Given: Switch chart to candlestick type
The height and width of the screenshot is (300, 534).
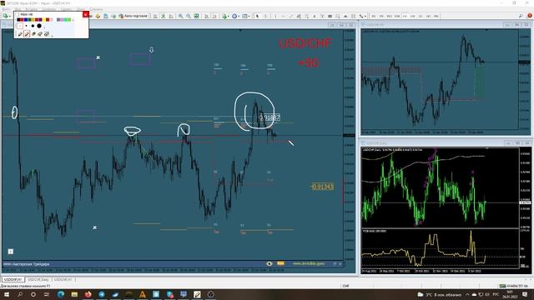Looking at the screenshot, I should pos(164,16).
